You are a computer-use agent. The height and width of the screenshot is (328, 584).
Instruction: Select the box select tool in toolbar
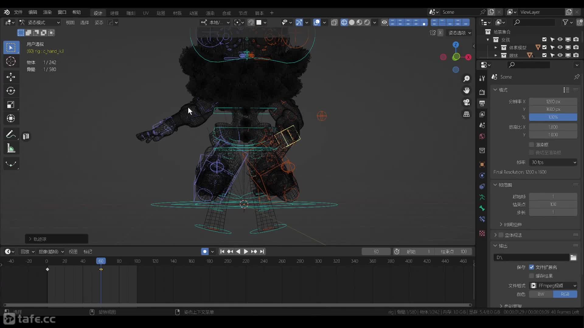click(x=11, y=47)
